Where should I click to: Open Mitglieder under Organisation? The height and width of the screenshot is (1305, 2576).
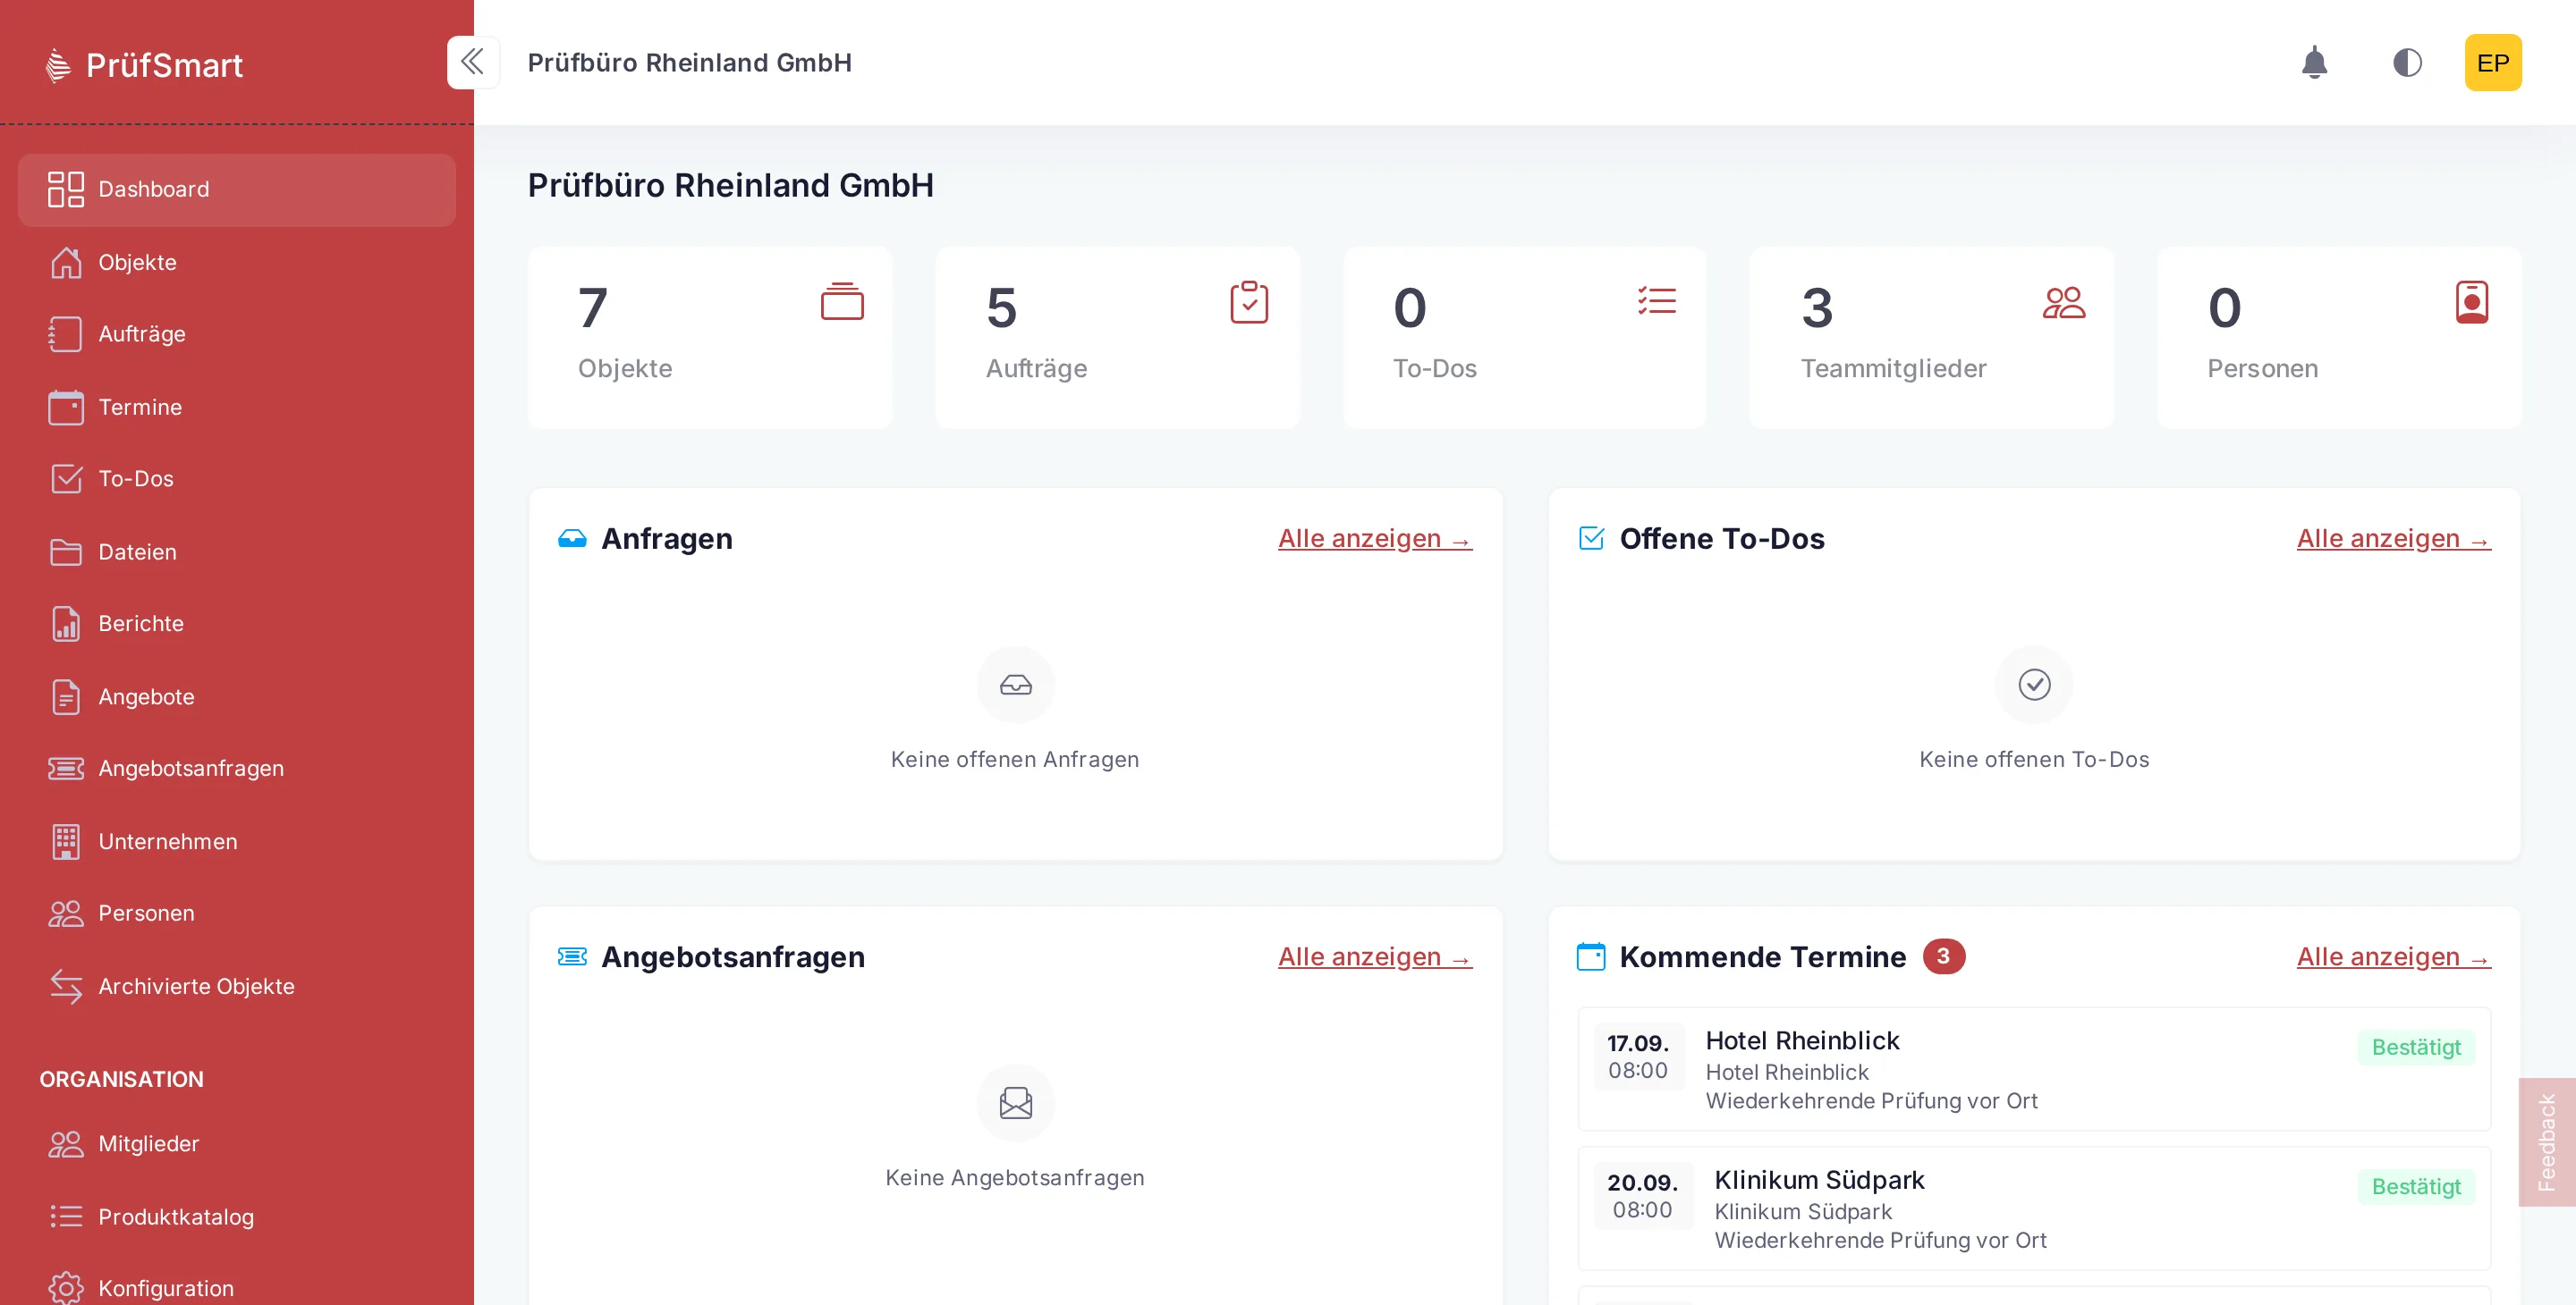coord(236,1144)
